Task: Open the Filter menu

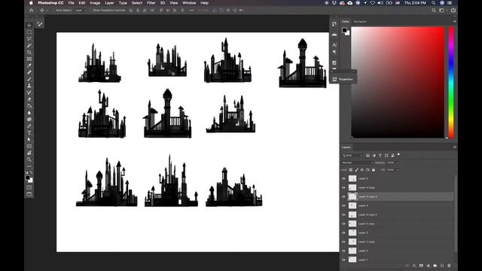Action: pyautogui.click(x=151, y=3)
